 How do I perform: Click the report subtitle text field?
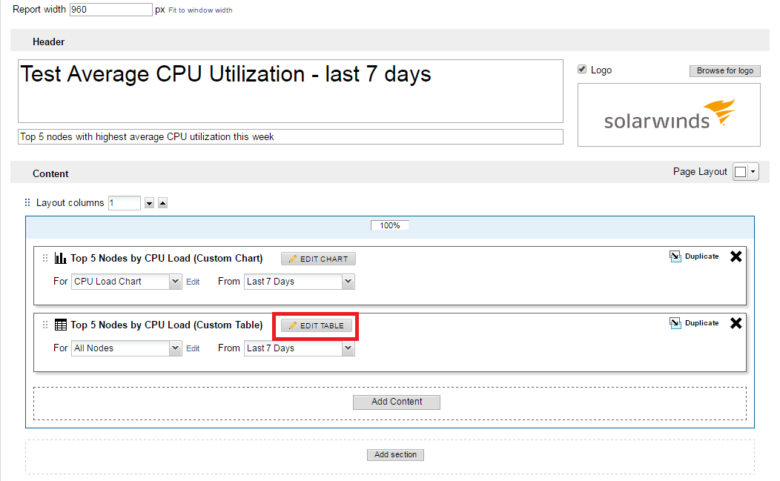coord(291,137)
